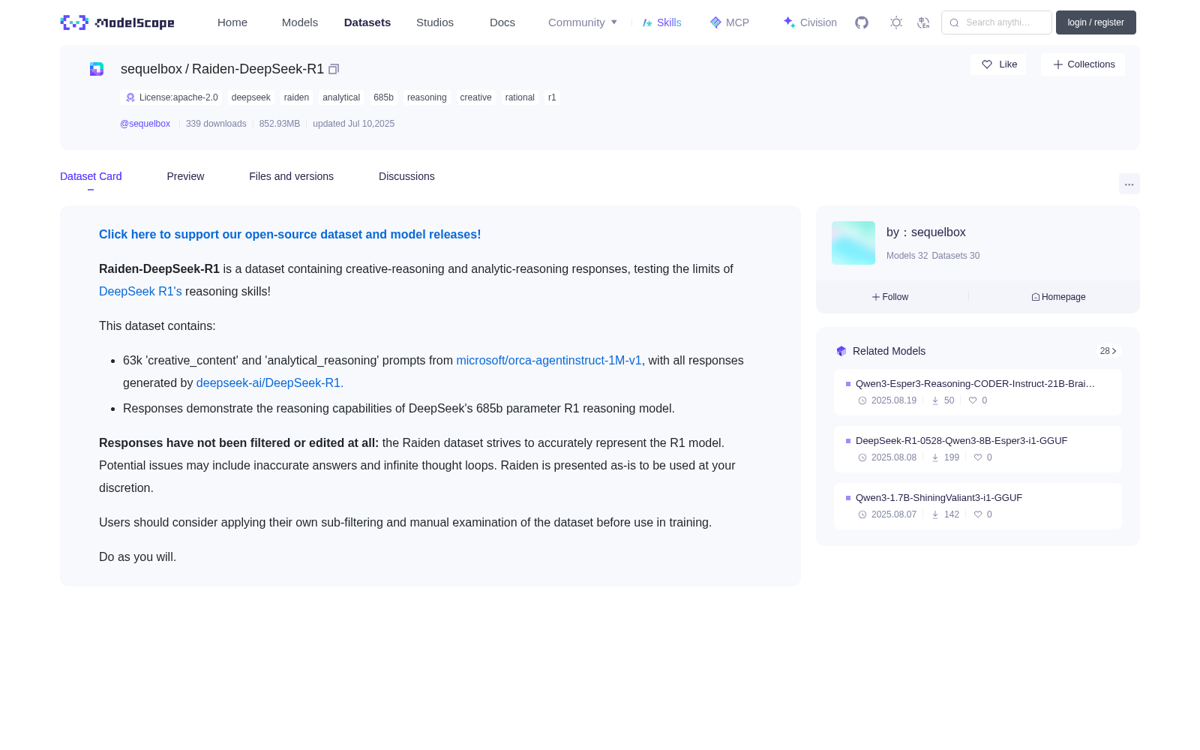The width and height of the screenshot is (1200, 750).
Task: Open the Preview tab
Action: pos(185,176)
